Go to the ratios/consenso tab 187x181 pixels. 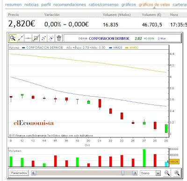click(103, 5)
